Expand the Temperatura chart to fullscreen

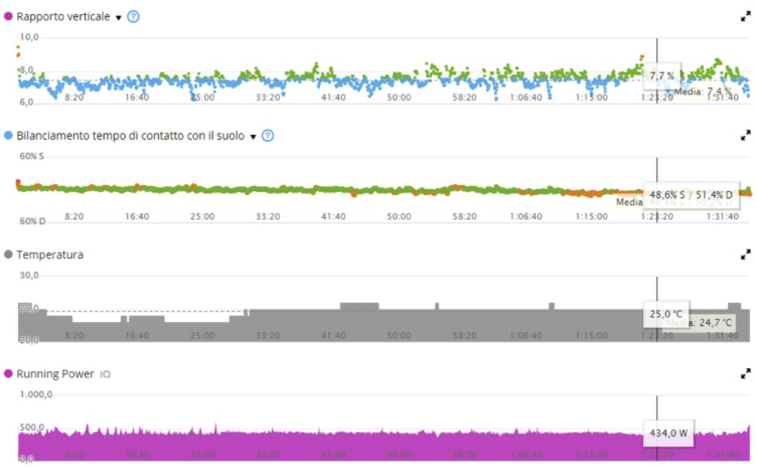745,254
